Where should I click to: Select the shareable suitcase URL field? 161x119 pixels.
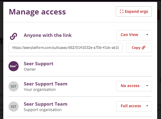[x=66, y=48]
